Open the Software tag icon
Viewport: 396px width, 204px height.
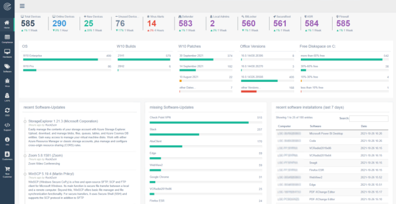point(7,68)
